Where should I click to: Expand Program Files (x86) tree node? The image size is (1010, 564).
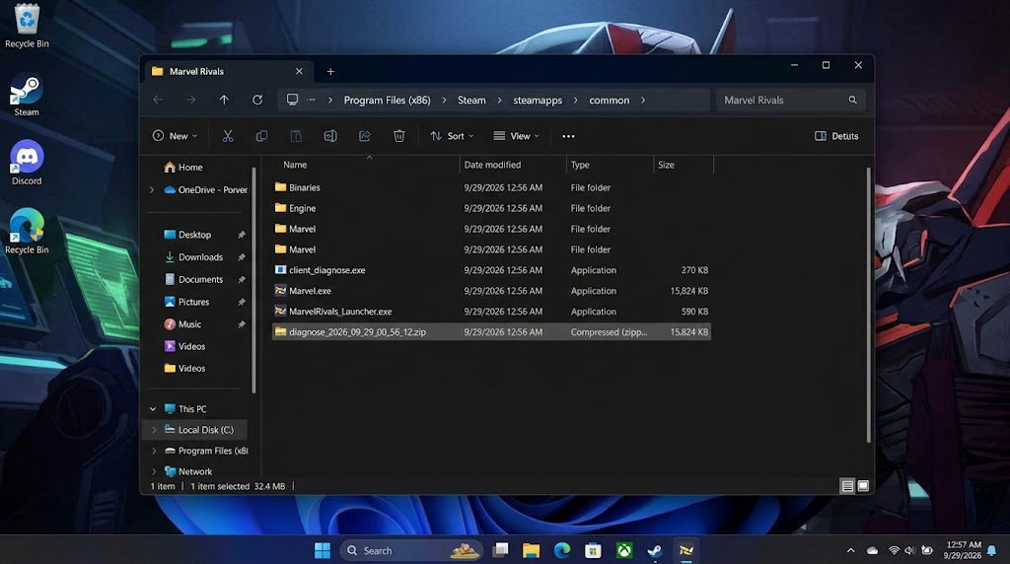(x=154, y=451)
